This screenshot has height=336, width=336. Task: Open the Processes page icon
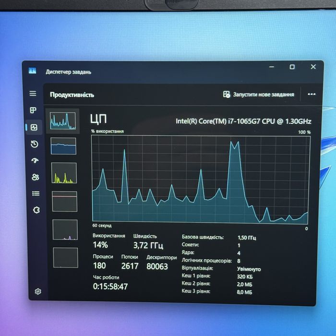[x=33, y=110]
